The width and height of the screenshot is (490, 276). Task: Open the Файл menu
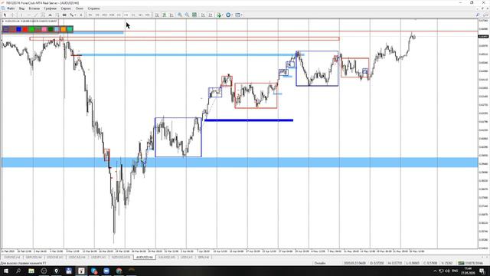[x=11, y=8]
